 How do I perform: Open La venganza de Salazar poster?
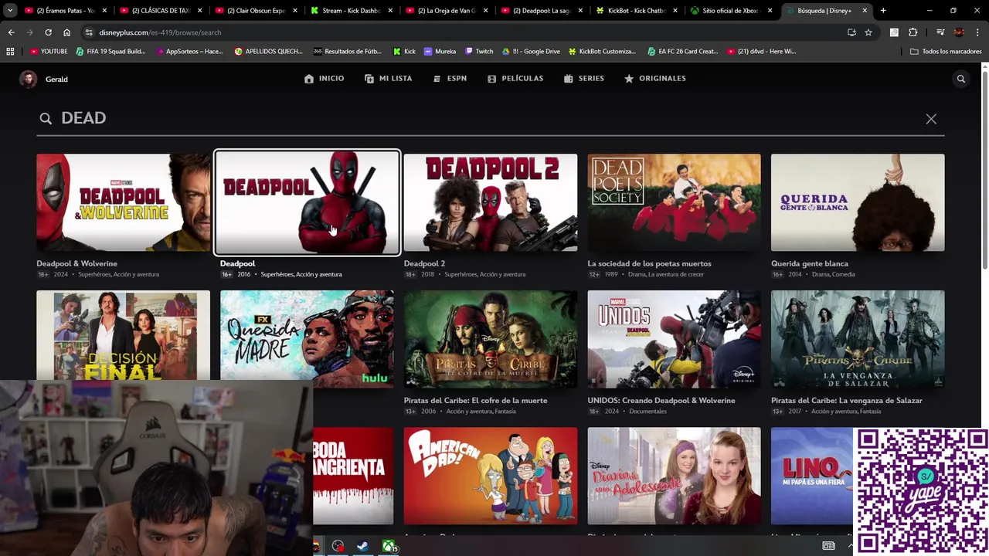click(x=858, y=339)
